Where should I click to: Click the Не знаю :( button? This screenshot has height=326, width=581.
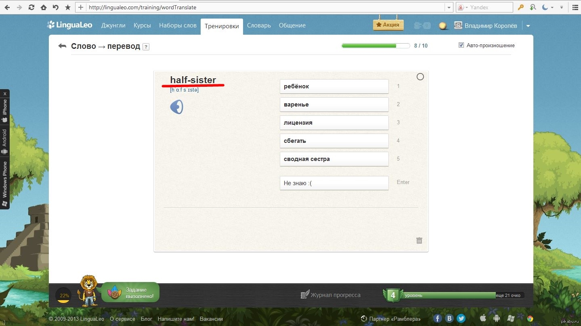(334, 183)
